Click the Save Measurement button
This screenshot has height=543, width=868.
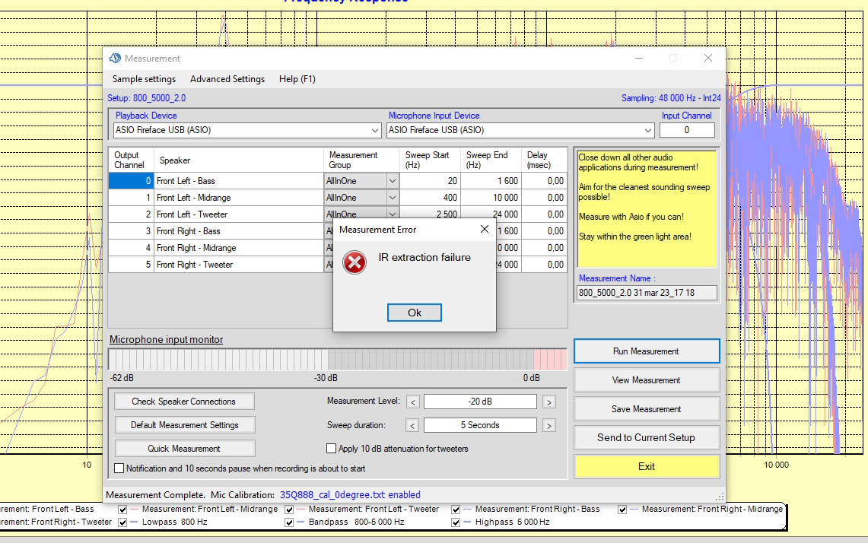point(647,409)
